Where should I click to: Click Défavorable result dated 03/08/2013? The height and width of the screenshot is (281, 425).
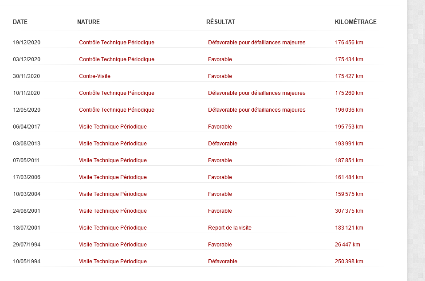point(223,144)
